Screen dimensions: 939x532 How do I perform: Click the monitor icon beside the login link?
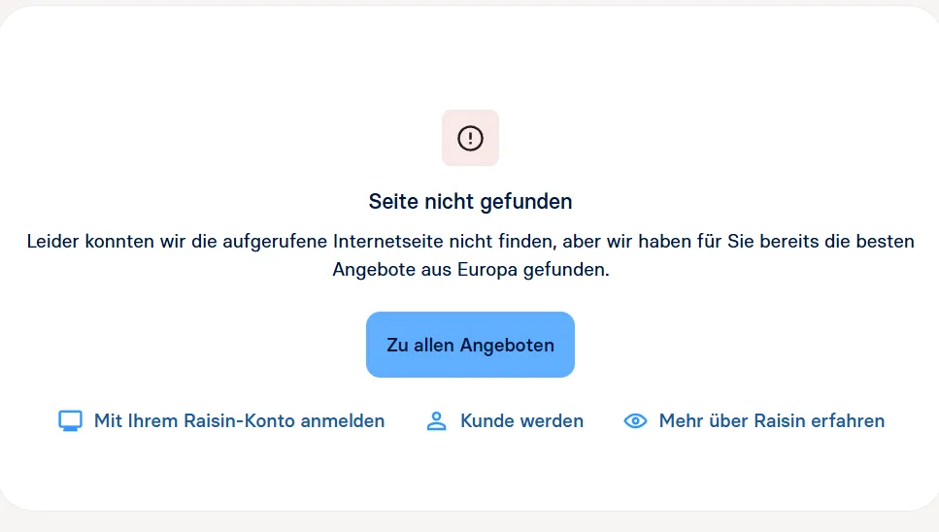click(x=70, y=421)
